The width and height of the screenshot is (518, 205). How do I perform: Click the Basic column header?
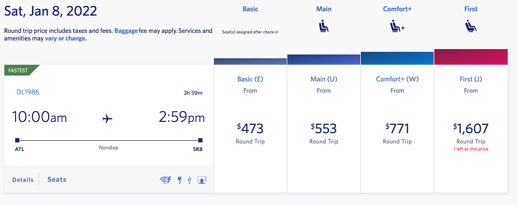point(250,9)
